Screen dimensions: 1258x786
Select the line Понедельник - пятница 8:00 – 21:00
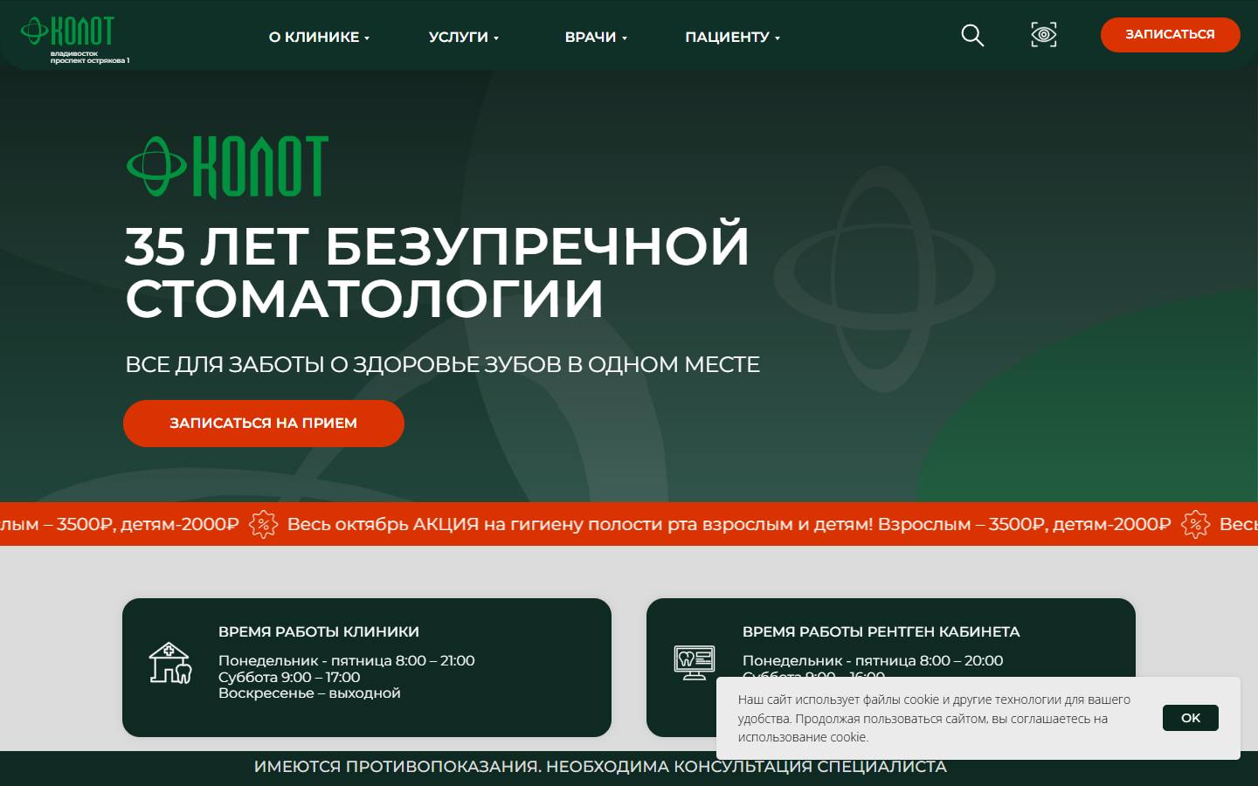(347, 660)
